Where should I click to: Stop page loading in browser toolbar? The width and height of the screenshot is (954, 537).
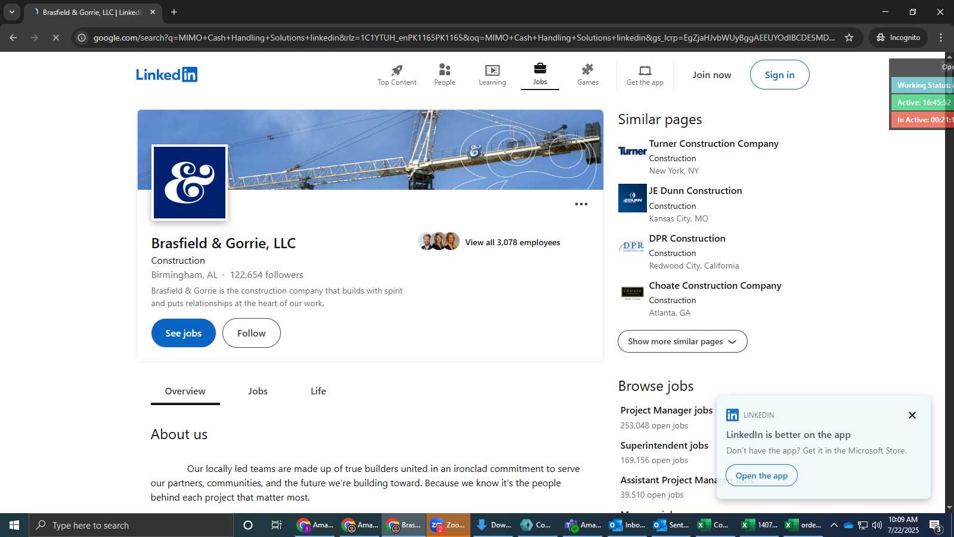(55, 38)
